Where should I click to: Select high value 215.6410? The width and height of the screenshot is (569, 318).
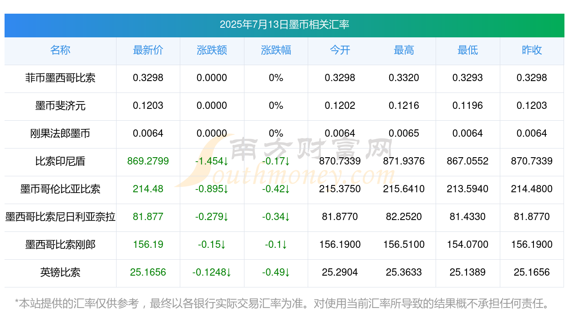(404, 189)
